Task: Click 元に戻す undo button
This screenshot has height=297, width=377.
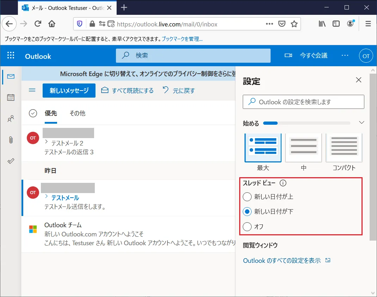Action: (x=179, y=91)
